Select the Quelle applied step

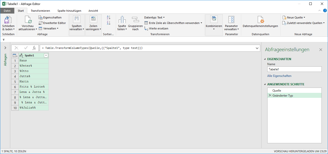(294, 90)
